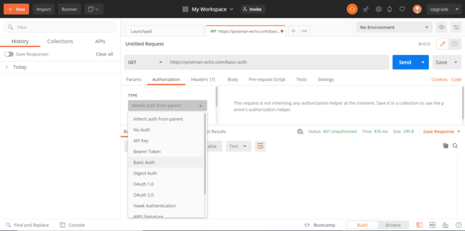Add a new request tab with plus
The image size is (465, 231).
coord(293,31)
